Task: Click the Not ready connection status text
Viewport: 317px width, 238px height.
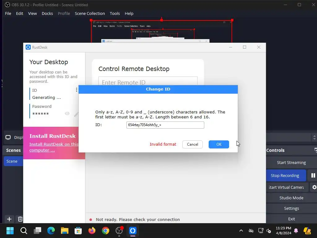Action: (138, 220)
